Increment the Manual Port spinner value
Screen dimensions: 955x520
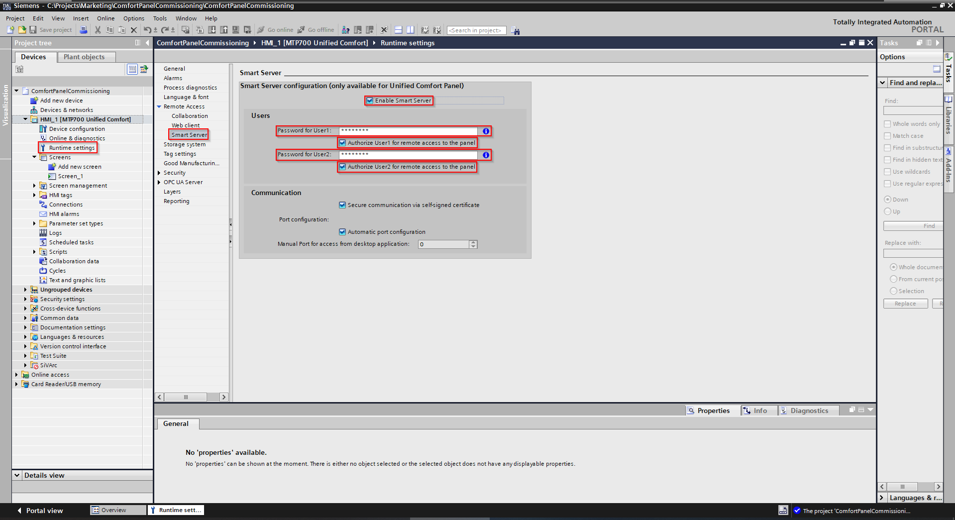coord(473,242)
